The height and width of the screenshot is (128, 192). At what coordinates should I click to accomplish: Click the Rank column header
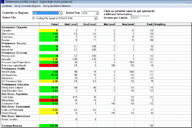click(150, 24)
